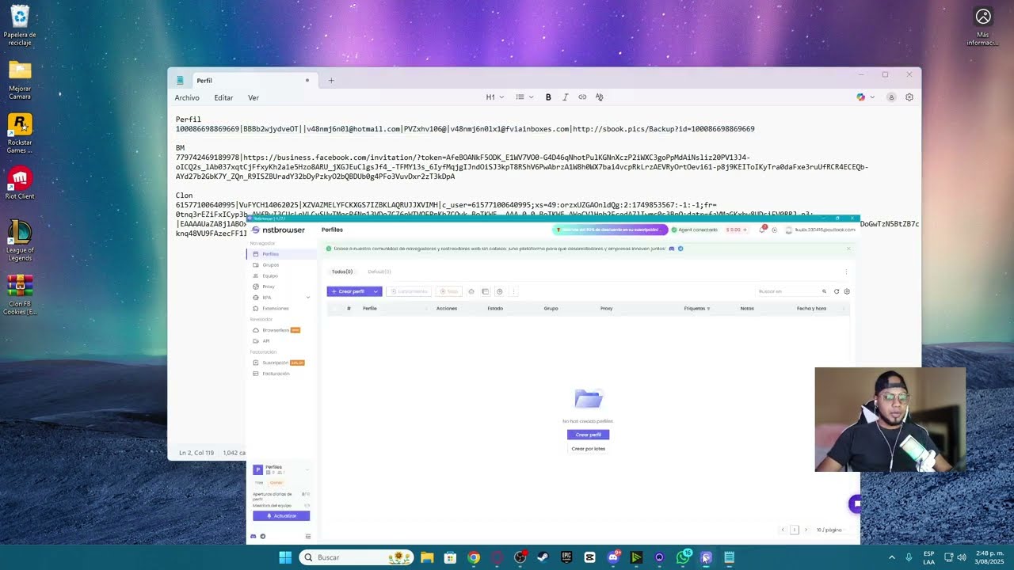Image resolution: width=1014 pixels, height=570 pixels.
Task: Click the magnifier icon in nstbrowser search
Action: click(824, 291)
